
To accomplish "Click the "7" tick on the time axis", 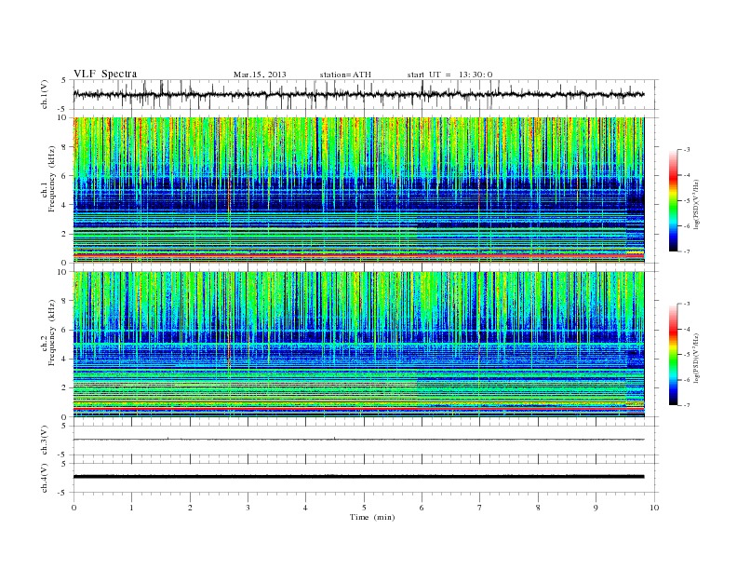I will (480, 508).
